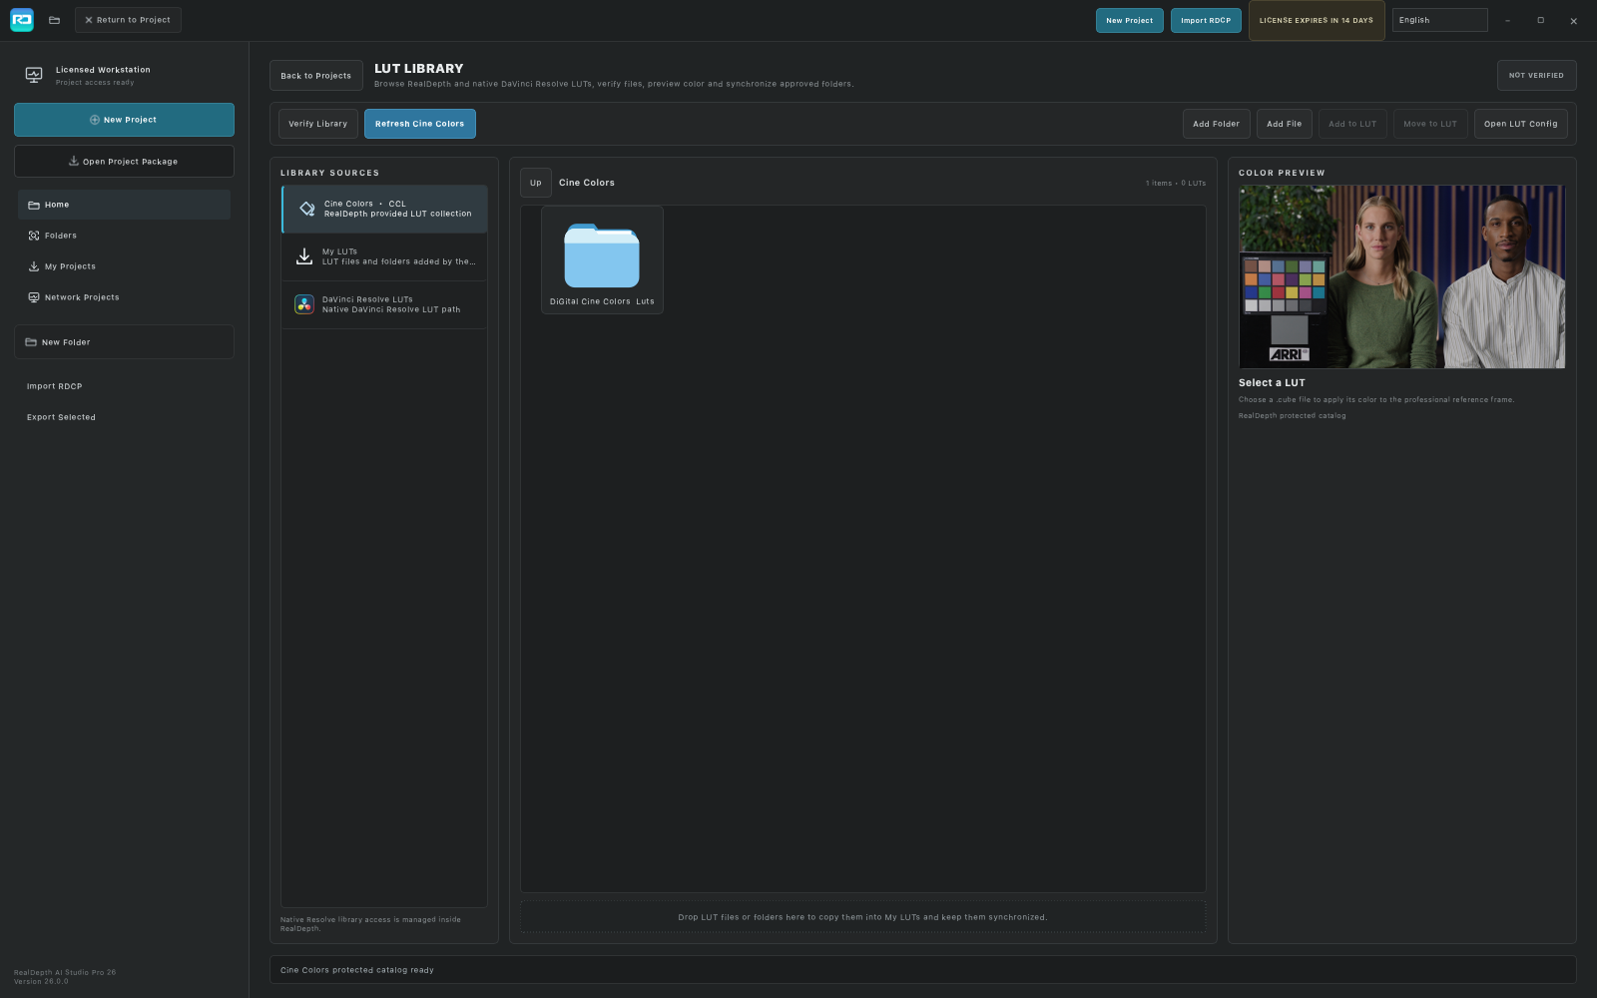The width and height of the screenshot is (1597, 998).
Task: Click Refresh Cine Colors button
Action: coord(420,124)
